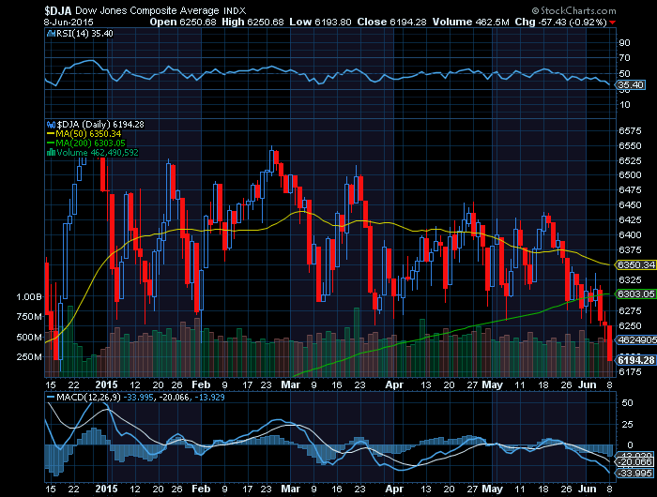Click the MA(50) 6350.34 legend text
Viewport: 657px width, 497px height.
pyautogui.click(x=88, y=134)
